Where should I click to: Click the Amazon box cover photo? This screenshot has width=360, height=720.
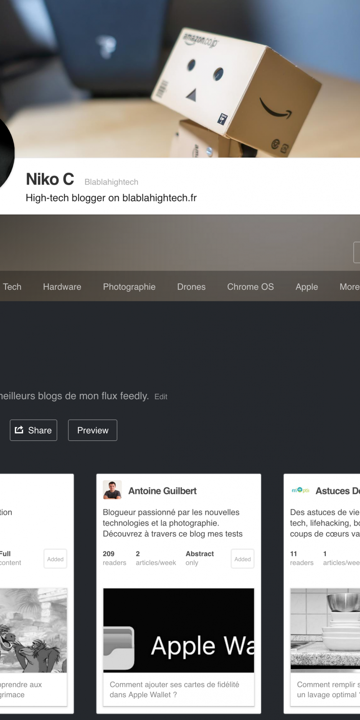tap(180, 78)
